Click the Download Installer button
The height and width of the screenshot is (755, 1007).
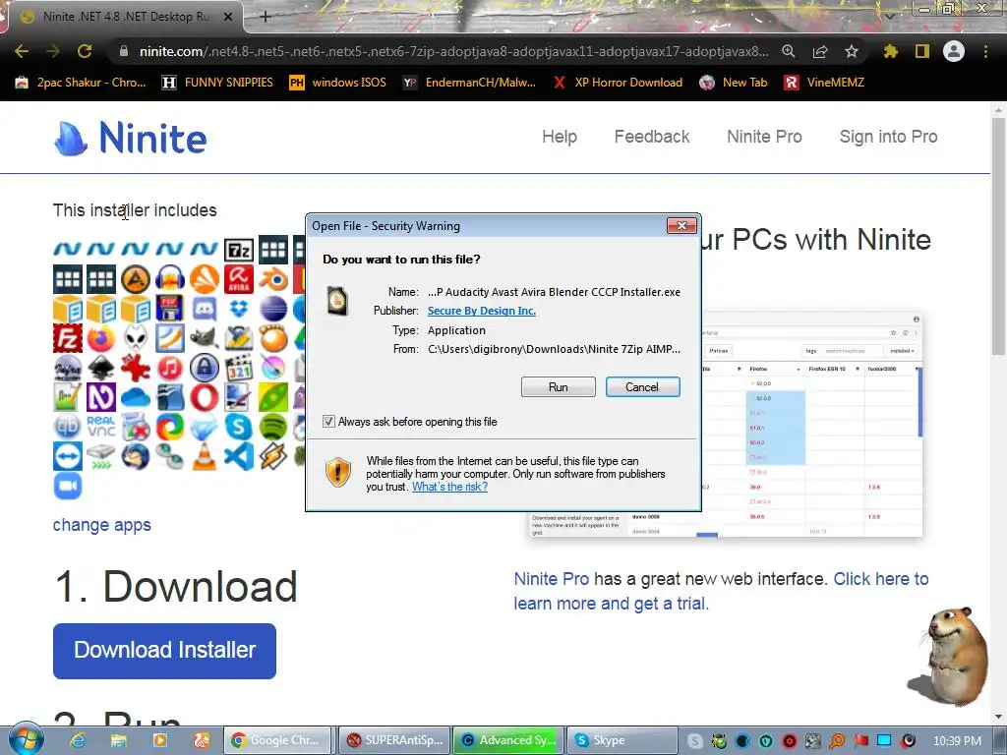[164, 651]
